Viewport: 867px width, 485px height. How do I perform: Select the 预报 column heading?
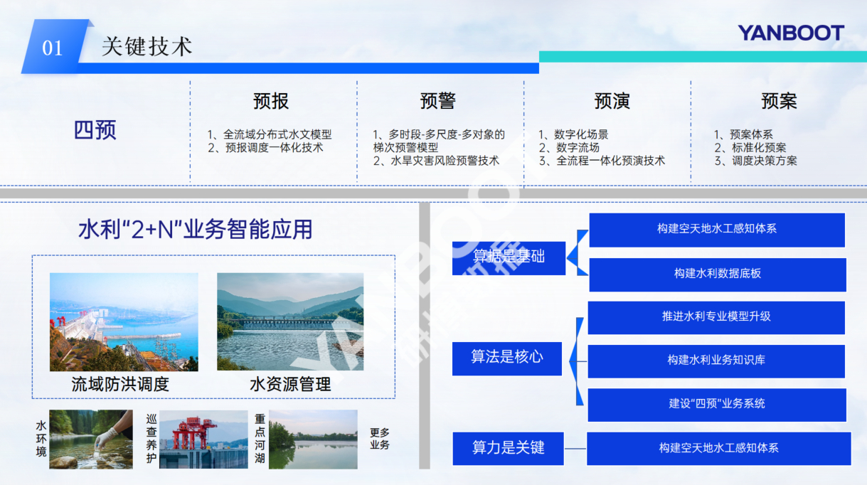271,101
